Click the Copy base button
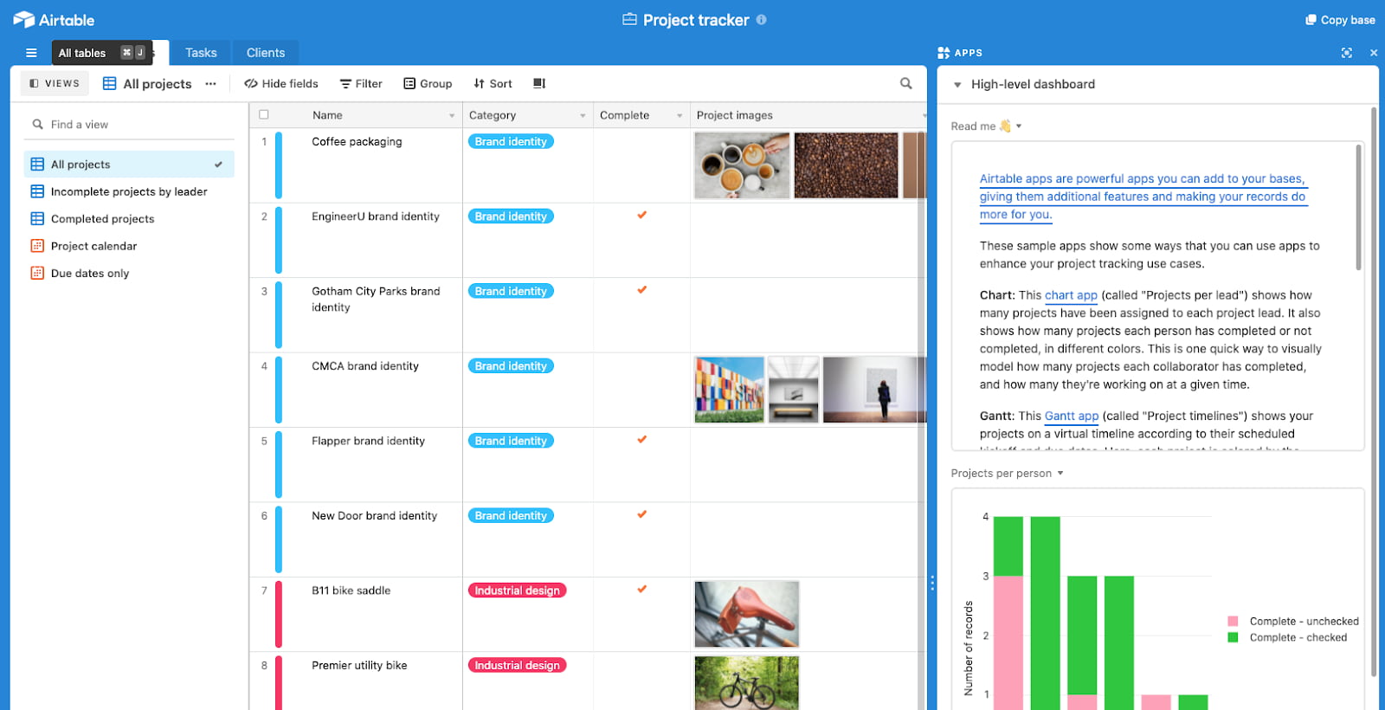Screen dimensions: 1385x710 point(1340,20)
